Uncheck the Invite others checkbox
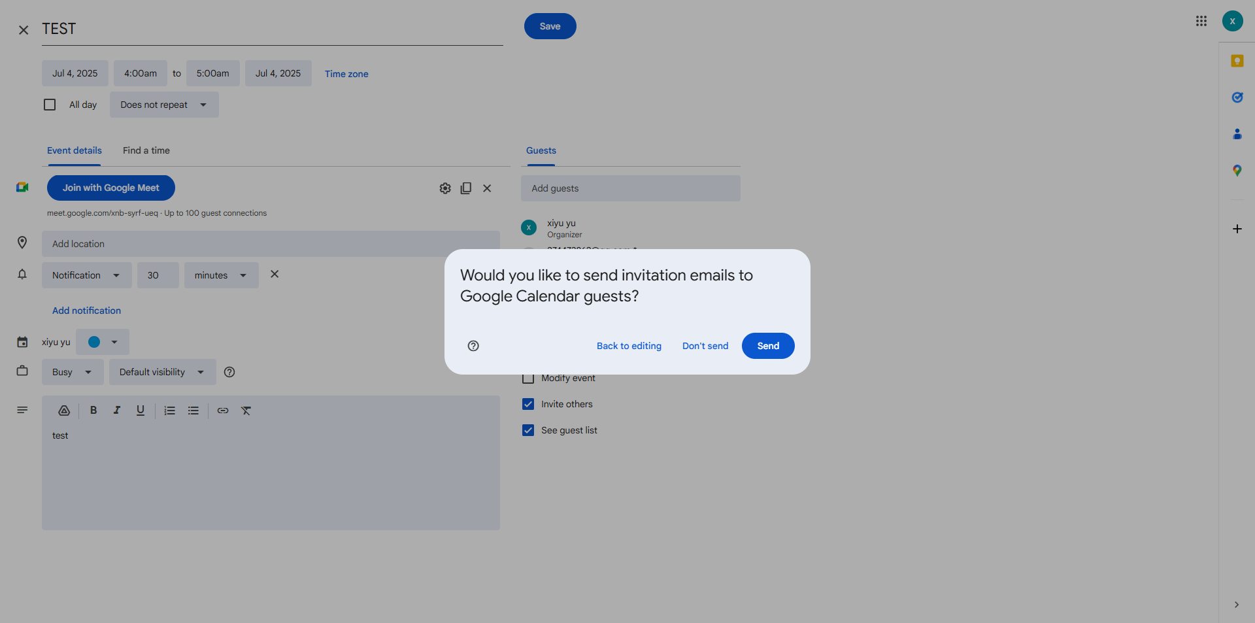Screen dimensions: 1255x623 (x=528, y=404)
